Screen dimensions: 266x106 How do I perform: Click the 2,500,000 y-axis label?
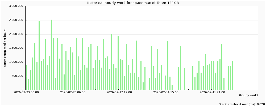(16, 20)
